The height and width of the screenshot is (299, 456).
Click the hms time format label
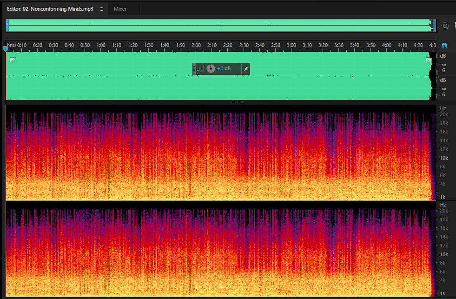pos(11,45)
